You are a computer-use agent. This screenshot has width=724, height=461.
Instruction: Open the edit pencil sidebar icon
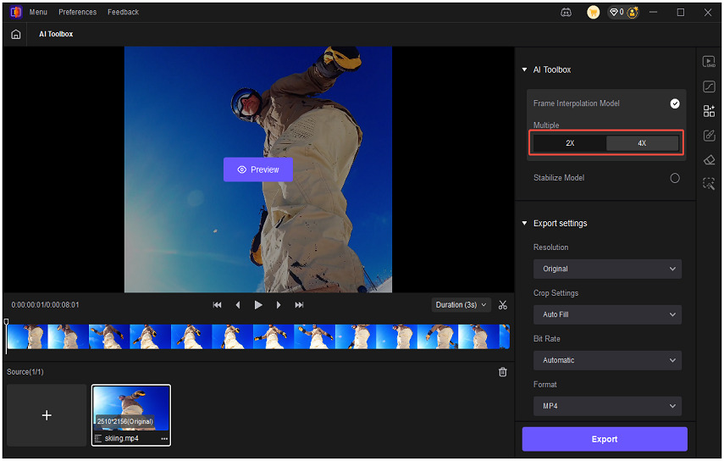click(x=709, y=136)
